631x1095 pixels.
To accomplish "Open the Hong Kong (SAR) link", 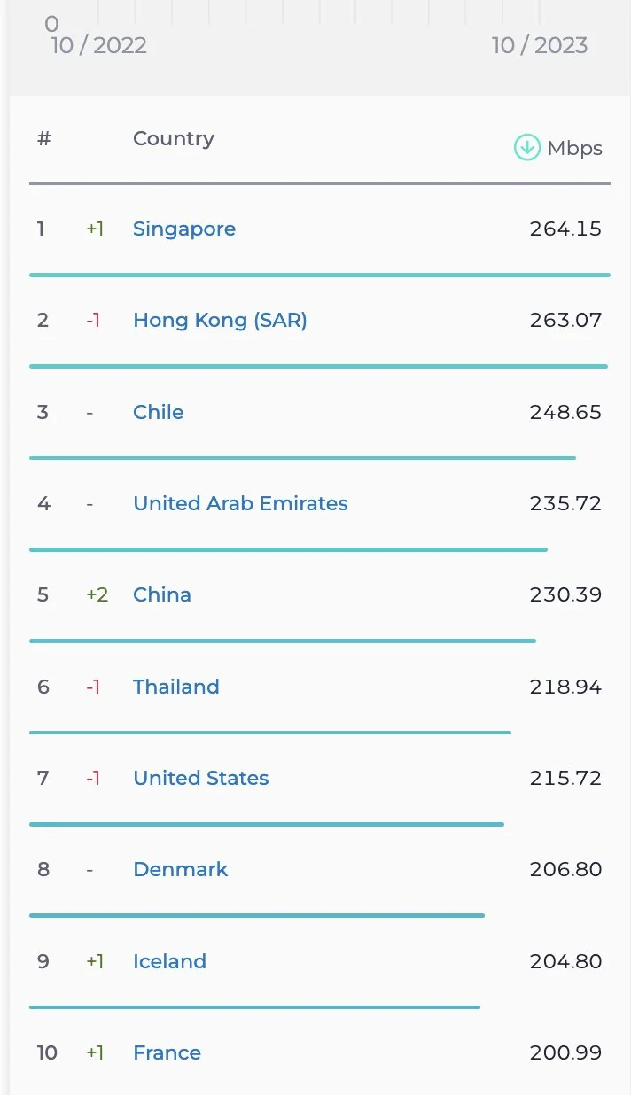I will [x=220, y=320].
